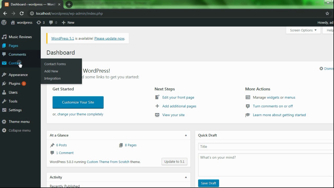Click the Pages icon in sidebar
Screen dimensions: 334x188
coord(4,46)
